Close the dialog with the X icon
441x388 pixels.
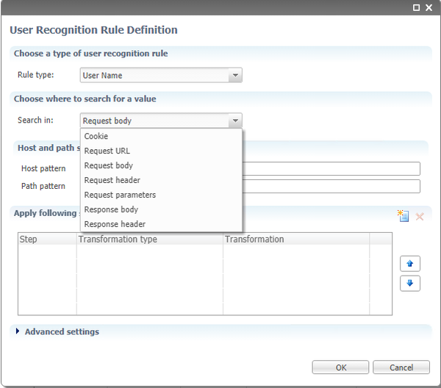point(429,7)
